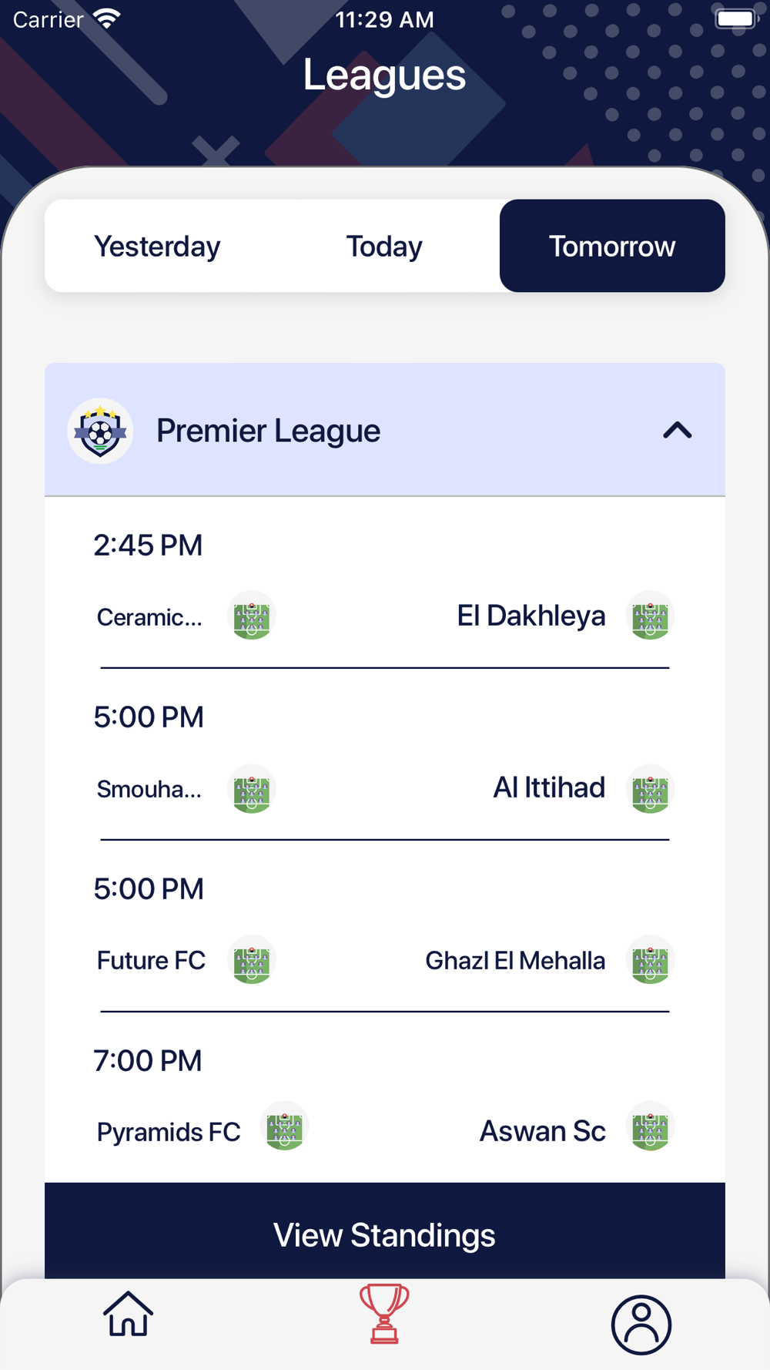Tap the red trophy leagues icon
Screen dimensions: 770x1370
(x=384, y=1314)
